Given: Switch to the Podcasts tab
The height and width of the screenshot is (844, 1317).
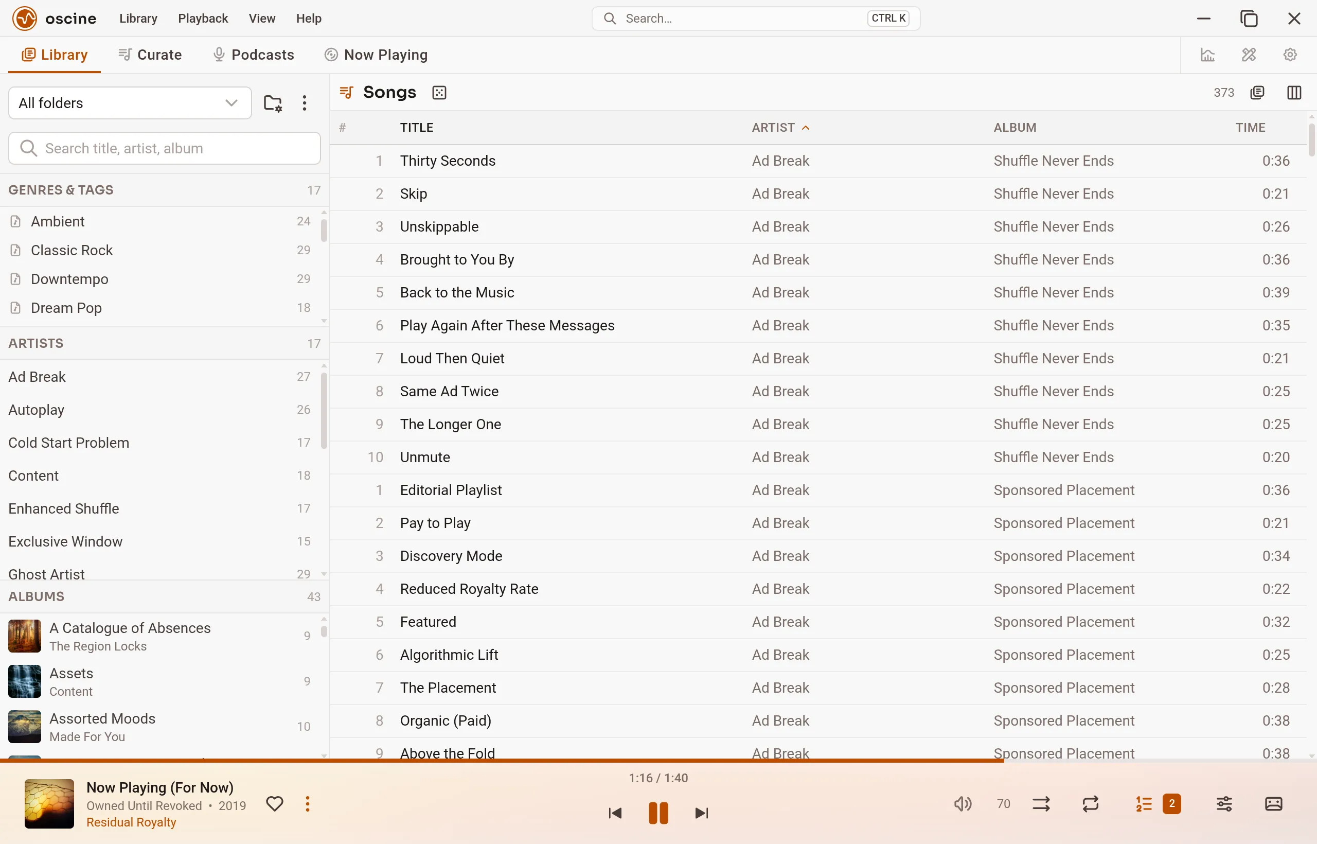Looking at the screenshot, I should [x=254, y=55].
